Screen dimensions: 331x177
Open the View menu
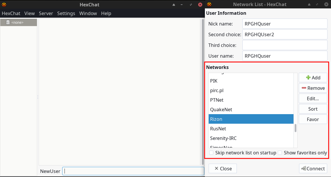coord(30,13)
